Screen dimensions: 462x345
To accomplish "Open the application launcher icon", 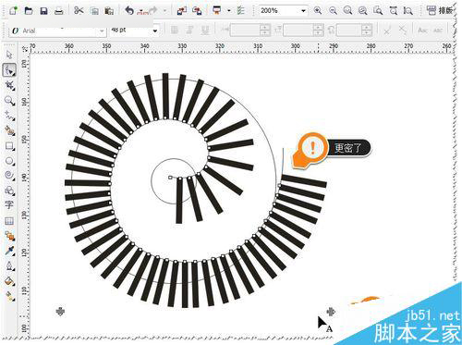I will (x=217, y=11).
